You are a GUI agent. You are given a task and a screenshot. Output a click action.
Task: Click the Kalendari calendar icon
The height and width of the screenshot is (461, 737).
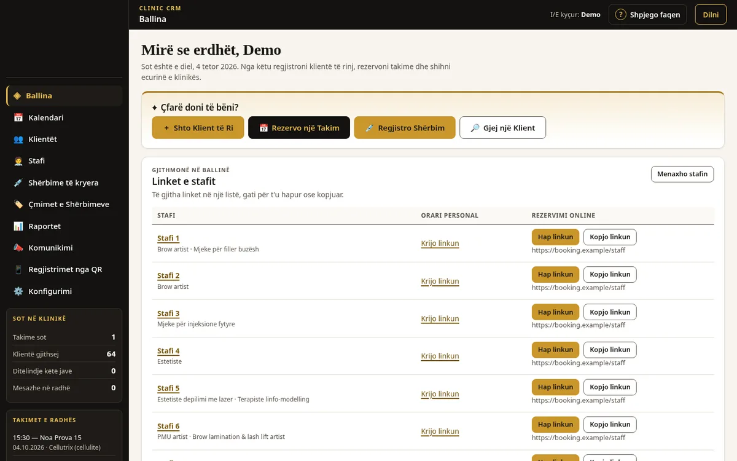pos(18,117)
